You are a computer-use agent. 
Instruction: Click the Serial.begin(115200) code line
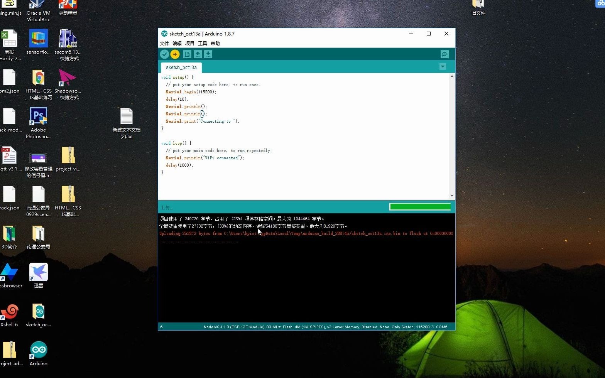click(191, 92)
